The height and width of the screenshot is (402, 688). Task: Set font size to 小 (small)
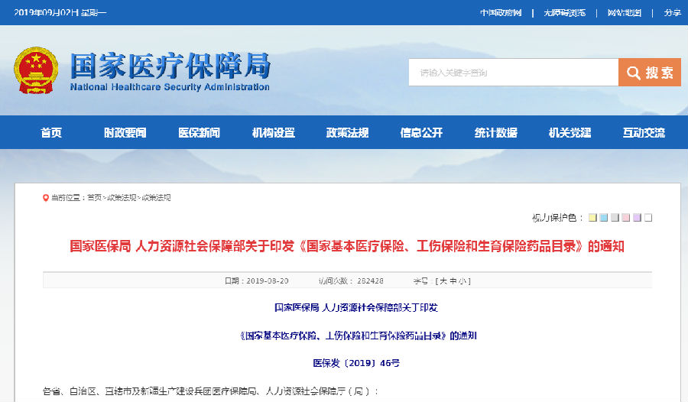click(462, 281)
